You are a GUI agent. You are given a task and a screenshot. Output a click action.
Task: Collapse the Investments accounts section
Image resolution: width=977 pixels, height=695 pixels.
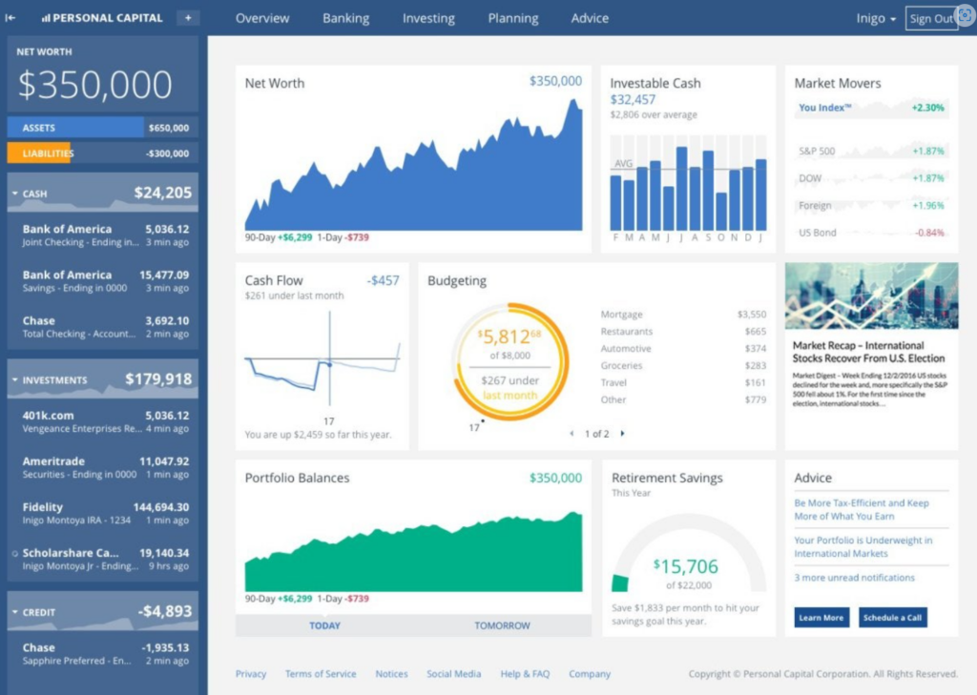[15, 379]
